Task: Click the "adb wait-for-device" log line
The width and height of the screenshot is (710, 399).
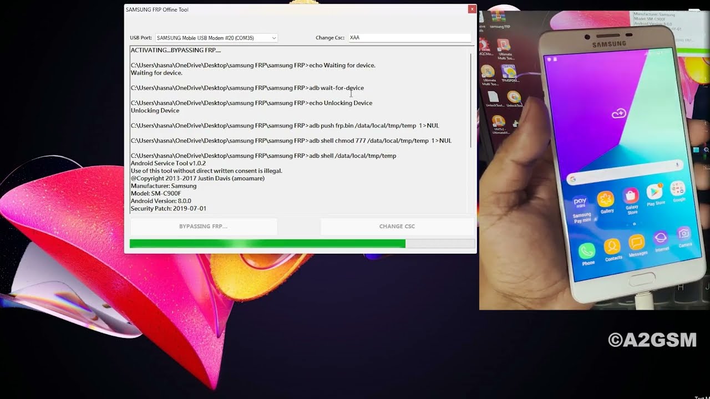Action: [247, 88]
